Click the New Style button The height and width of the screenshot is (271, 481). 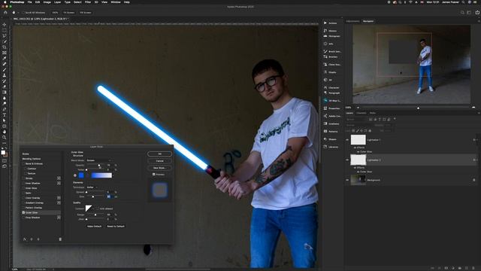pyautogui.click(x=159, y=168)
